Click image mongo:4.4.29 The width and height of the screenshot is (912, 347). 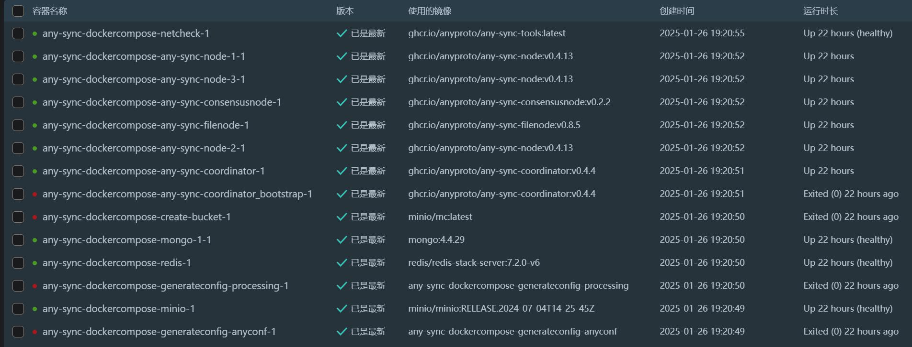436,240
